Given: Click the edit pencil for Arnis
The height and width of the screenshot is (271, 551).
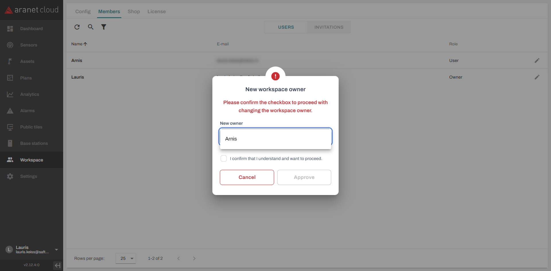Looking at the screenshot, I should 537,61.
